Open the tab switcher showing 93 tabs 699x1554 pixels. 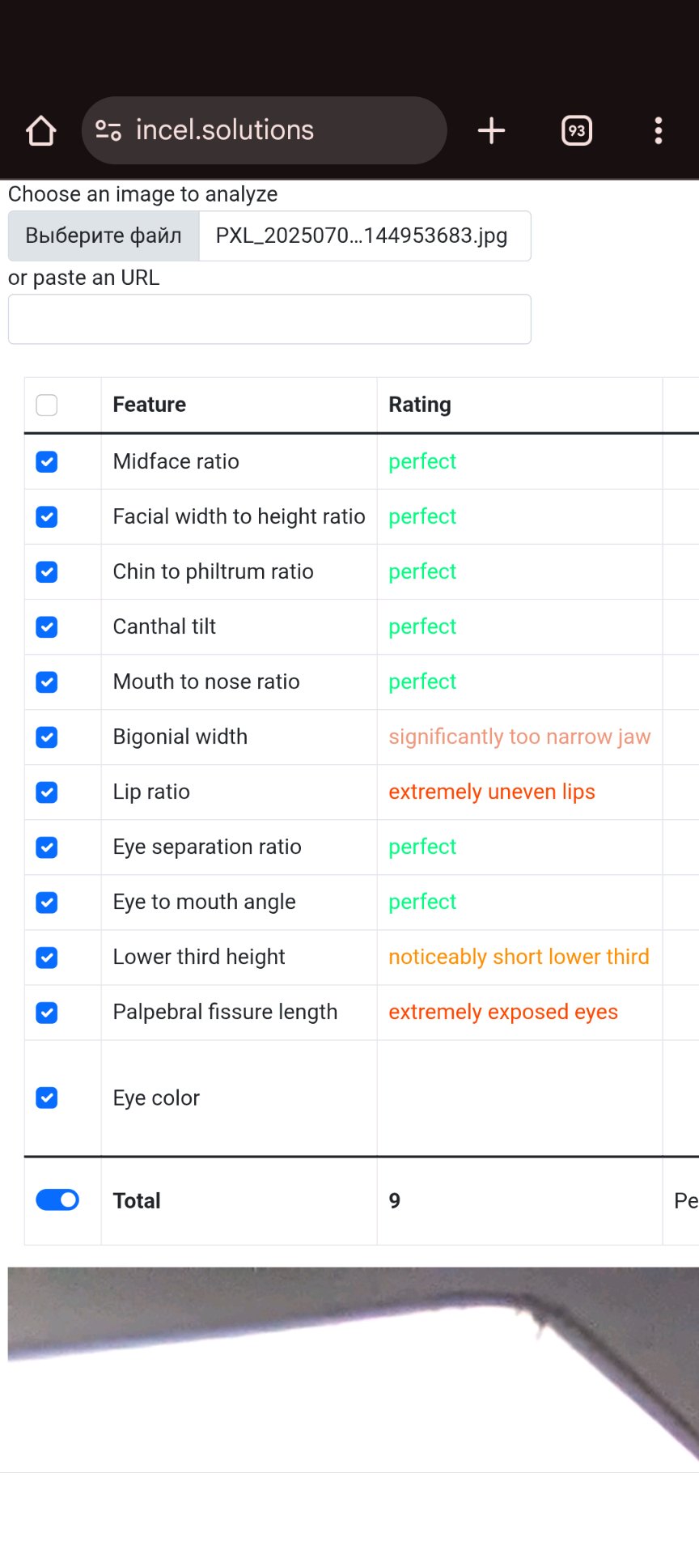(x=576, y=130)
